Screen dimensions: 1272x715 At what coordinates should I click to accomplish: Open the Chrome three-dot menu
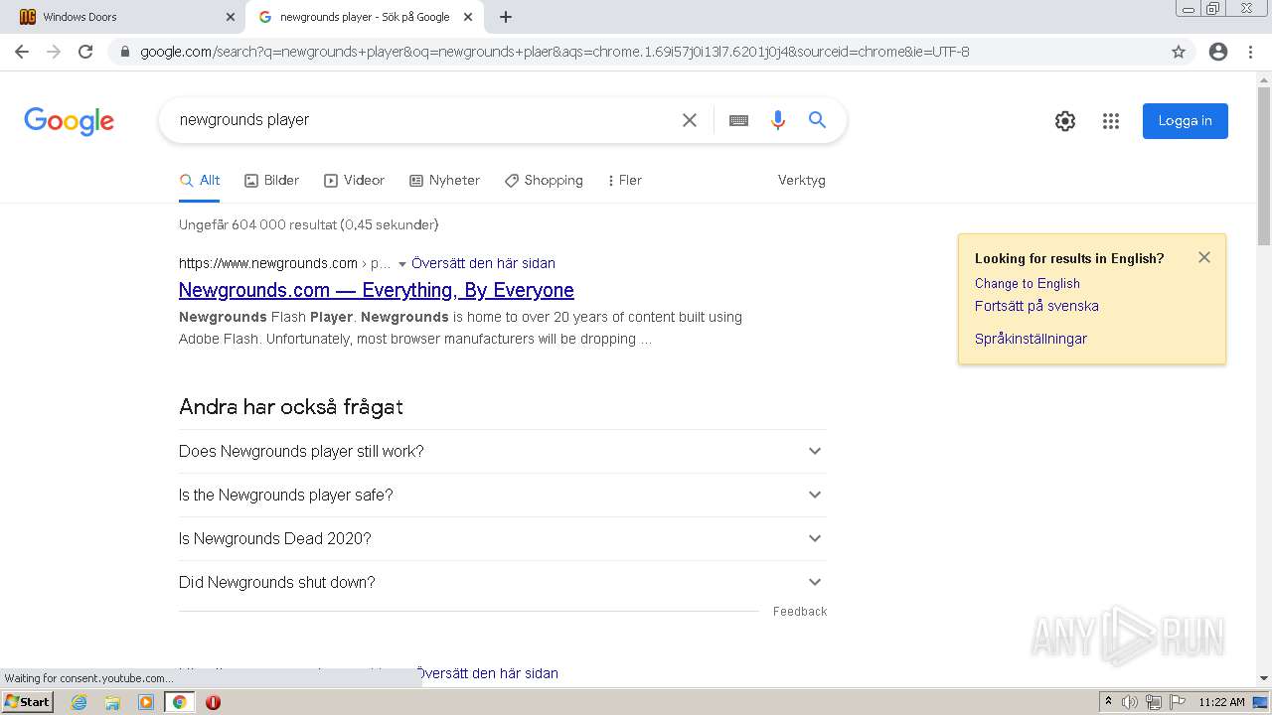(1250, 52)
